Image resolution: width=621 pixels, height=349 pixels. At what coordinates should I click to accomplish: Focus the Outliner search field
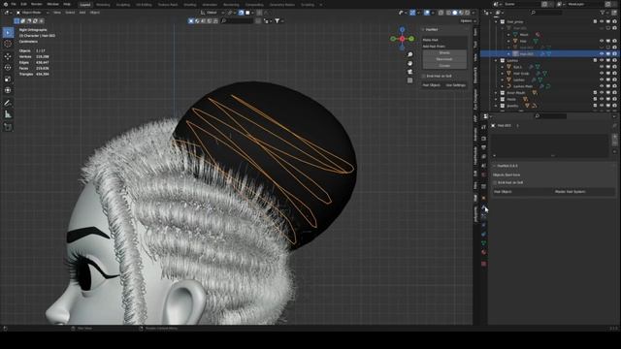[546, 13]
